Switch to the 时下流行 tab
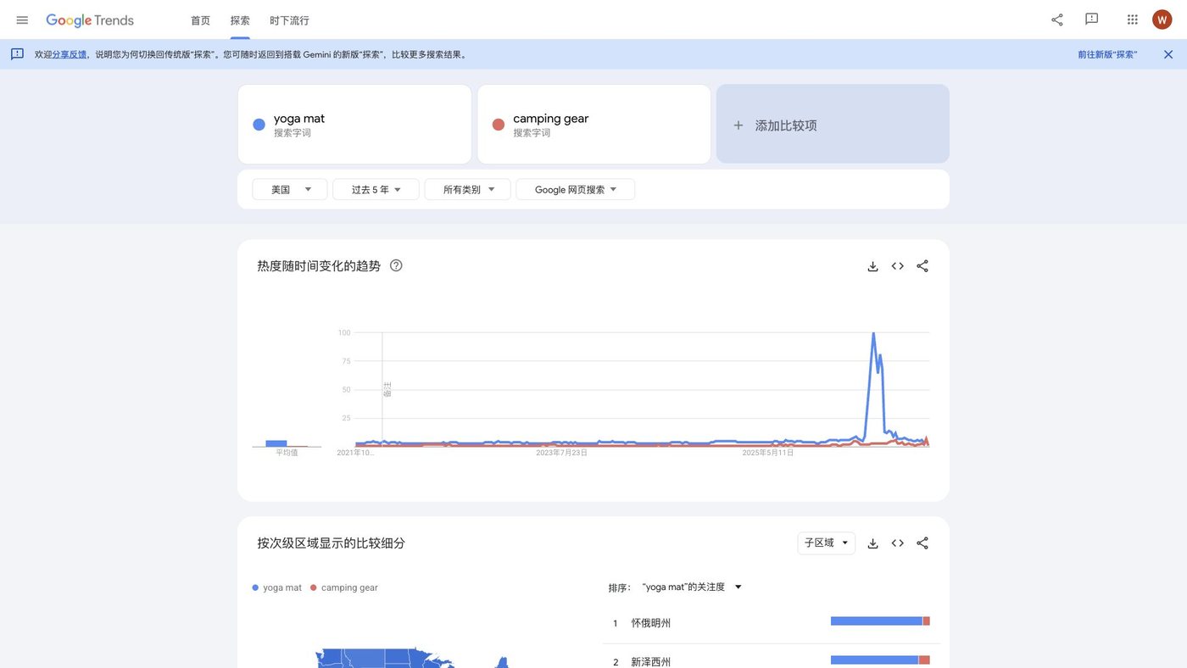1187x668 pixels. (289, 20)
